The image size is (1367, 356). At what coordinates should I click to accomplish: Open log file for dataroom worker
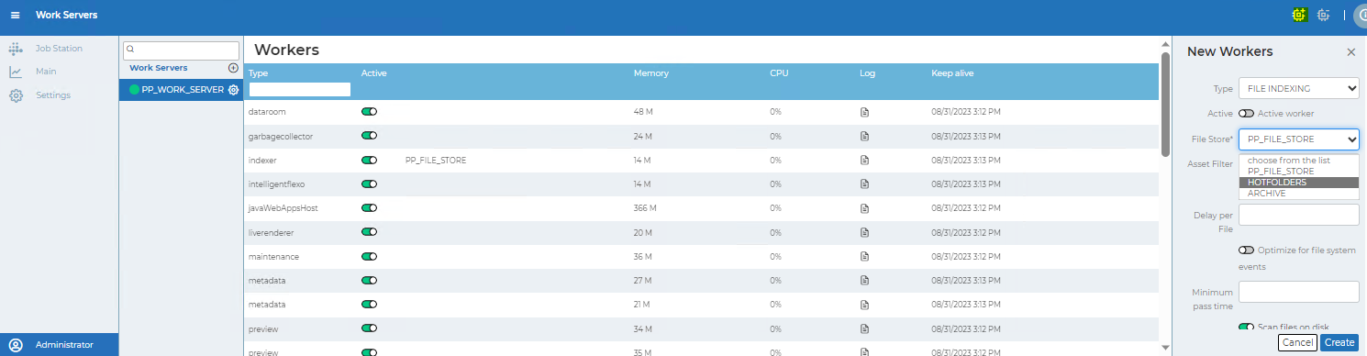pos(864,112)
